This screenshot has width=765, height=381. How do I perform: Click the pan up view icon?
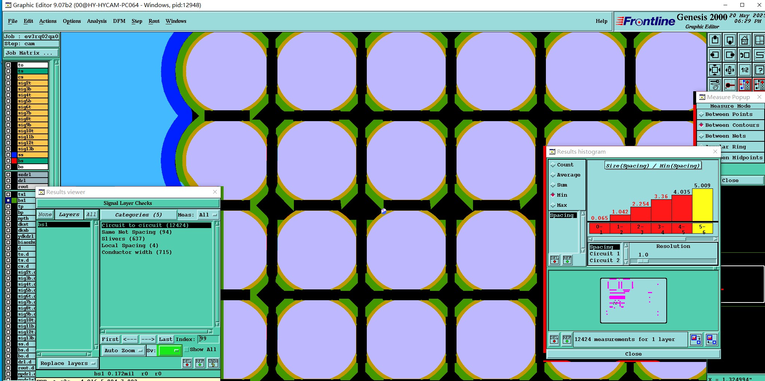715,40
